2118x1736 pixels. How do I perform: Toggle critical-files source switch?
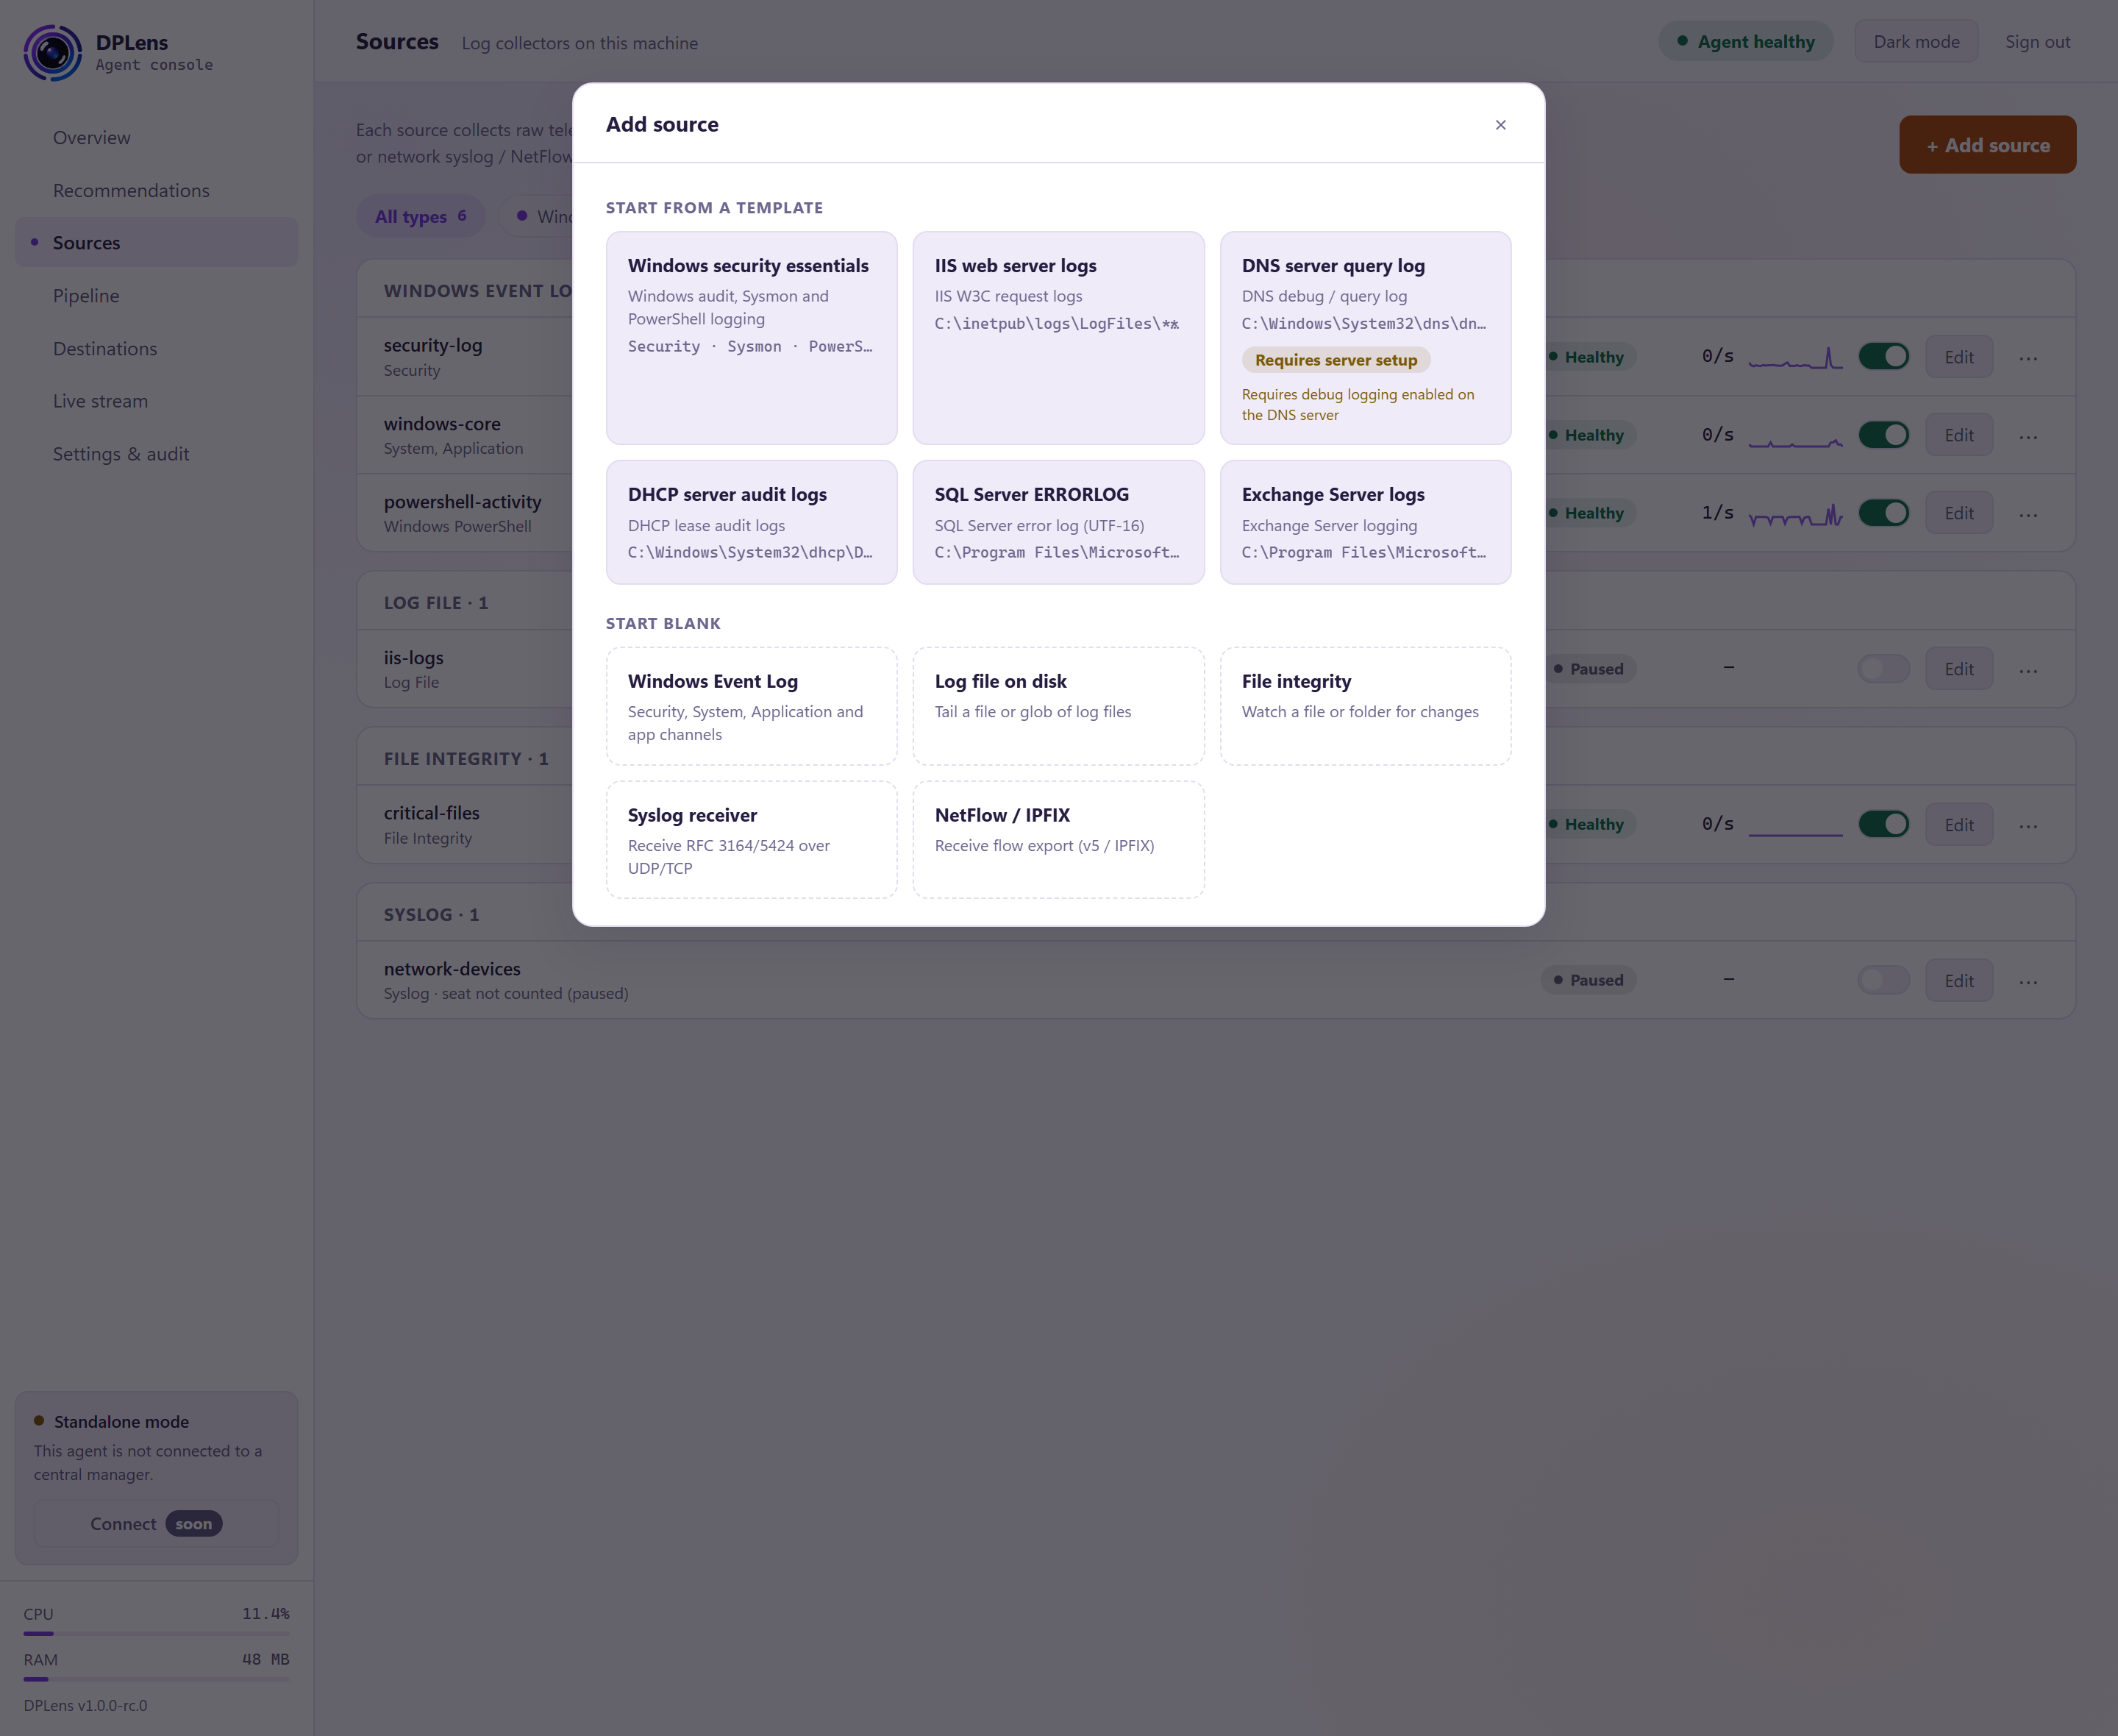pos(1883,824)
